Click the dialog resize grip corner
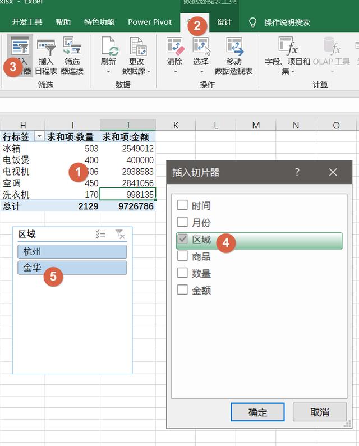 click(x=347, y=424)
